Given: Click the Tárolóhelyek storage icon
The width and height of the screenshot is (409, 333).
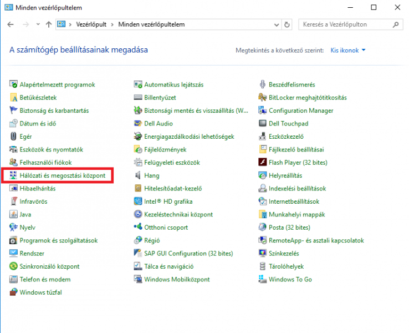Looking at the screenshot, I should coord(262,266).
